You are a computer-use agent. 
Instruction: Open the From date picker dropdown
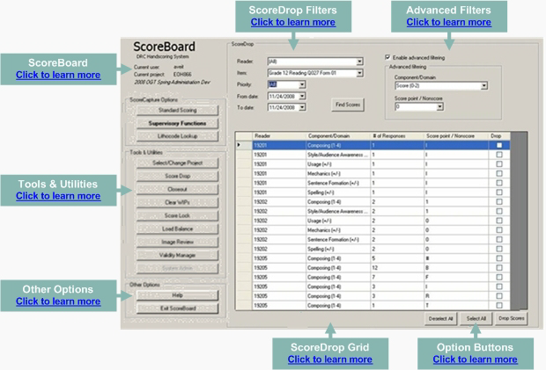coord(302,97)
